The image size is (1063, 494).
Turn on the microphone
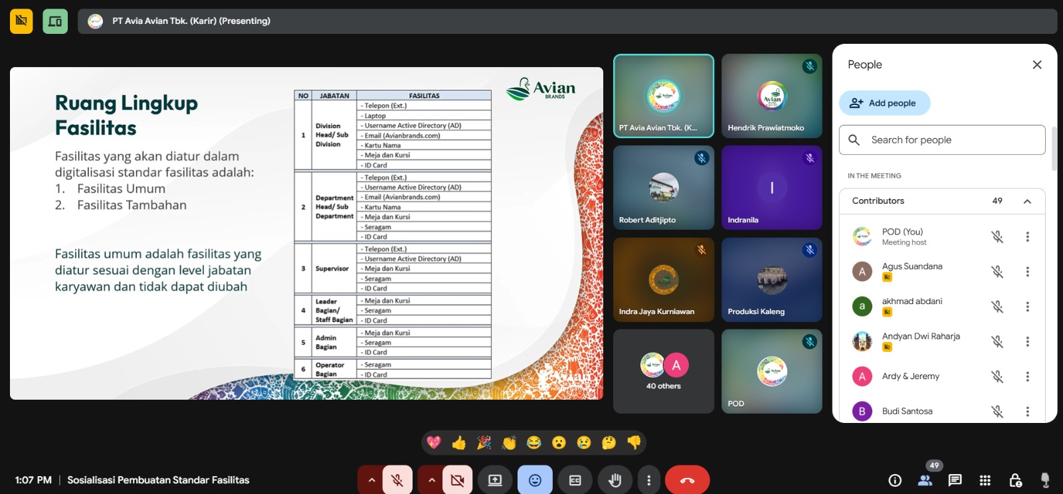[x=397, y=480]
